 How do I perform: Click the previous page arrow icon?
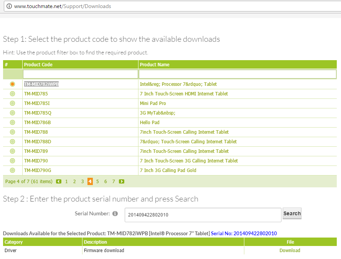(x=59, y=182)
